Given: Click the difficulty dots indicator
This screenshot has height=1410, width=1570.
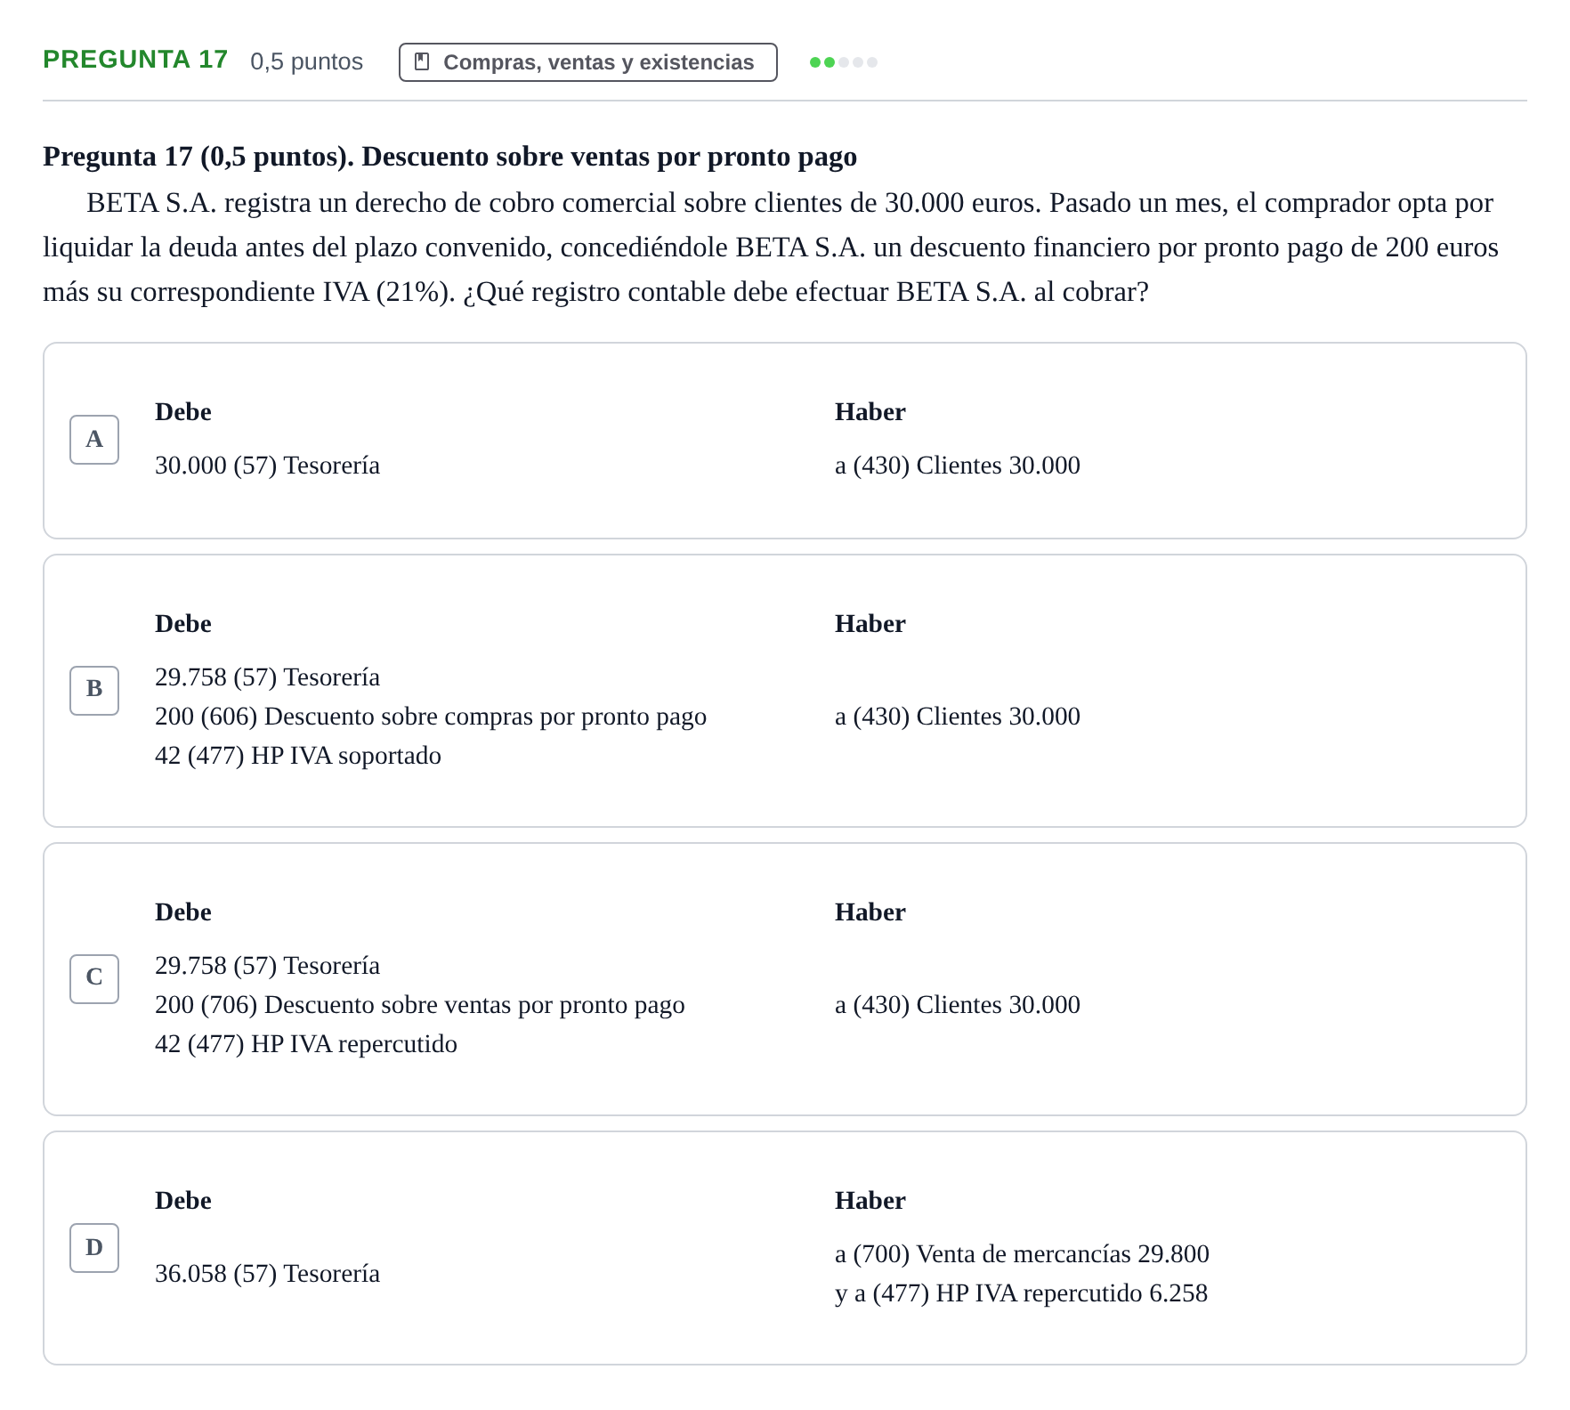Looking at the screenshot, I should [844, 62].
